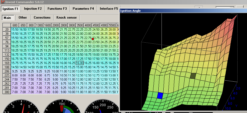Switch to the Interface F5 tab
The width and height of the screenshot is (247, 113).
(109, 9)
